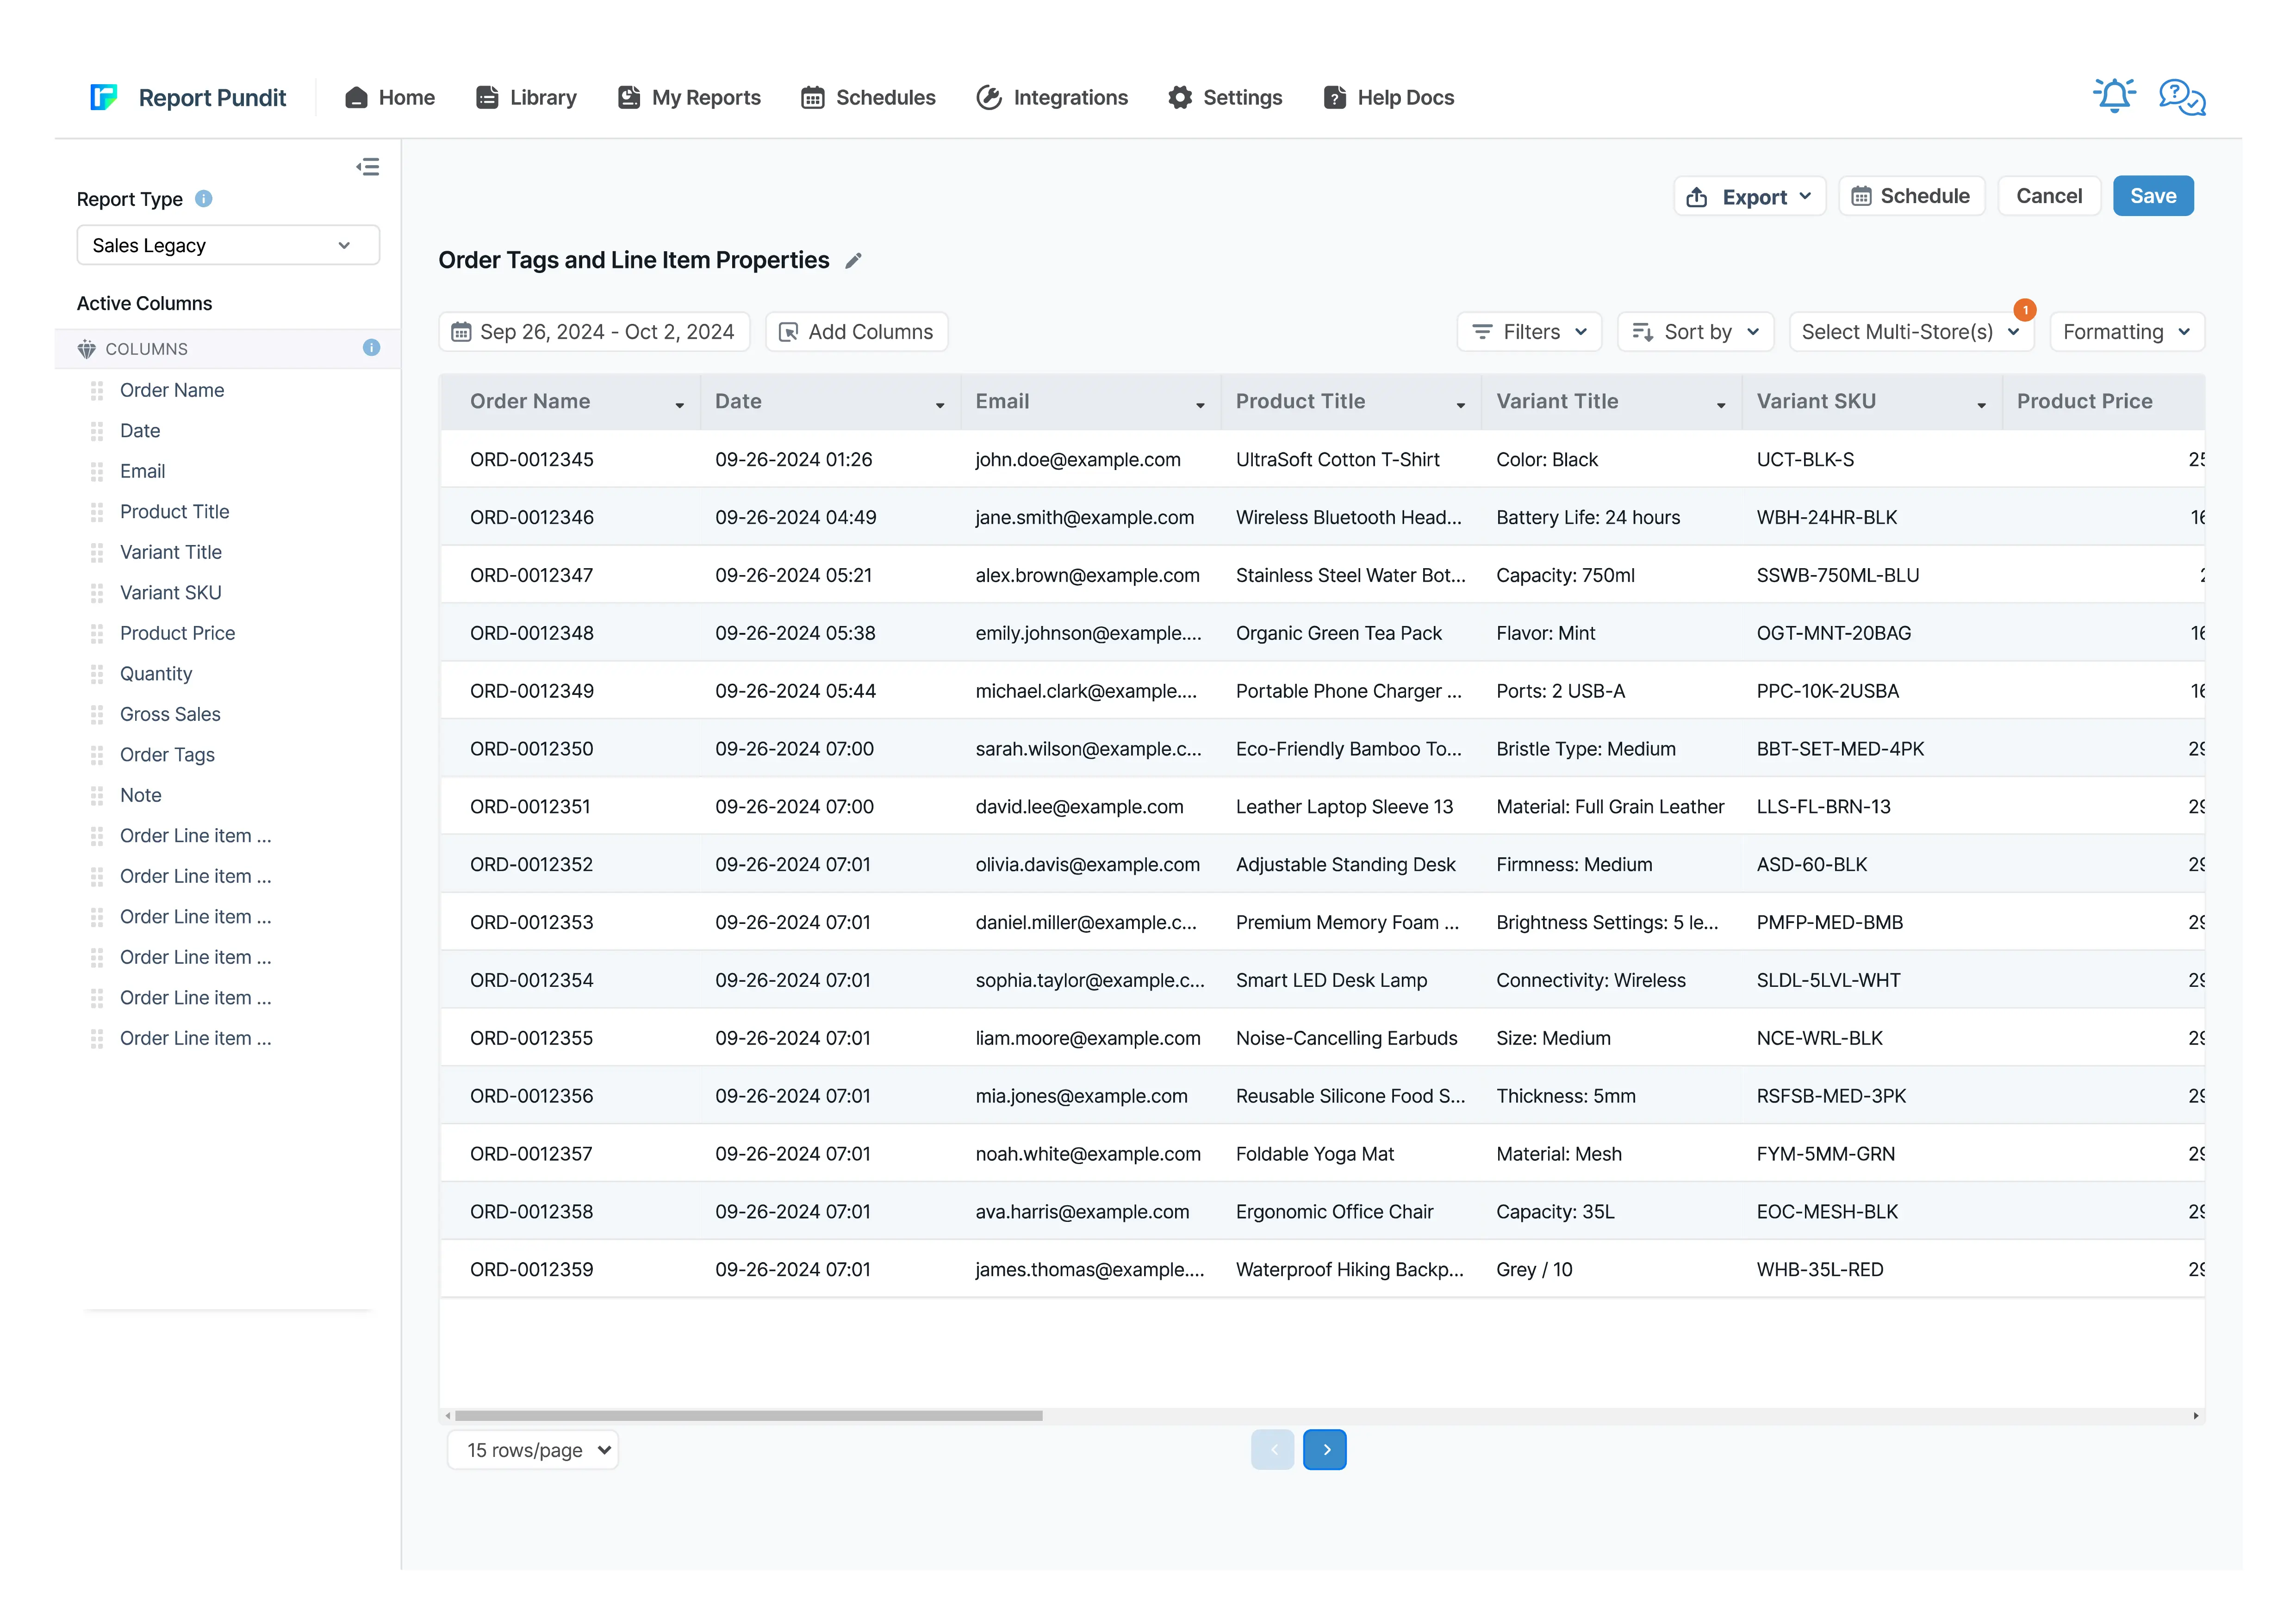Screen dimensions: 2296x1623
Task: Click the pencil icon to rename report
Action: click(853, 261)
